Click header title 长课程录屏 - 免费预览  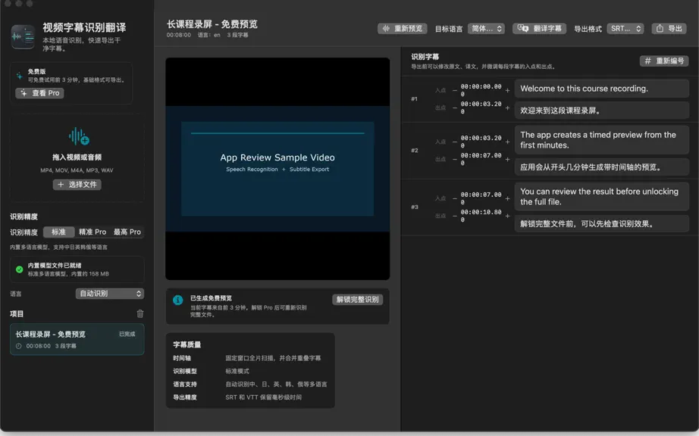coord(212,24)
